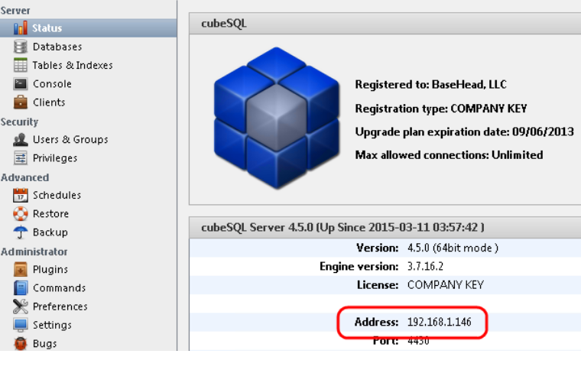Click the Administrator section header

[x=34, y=252]
